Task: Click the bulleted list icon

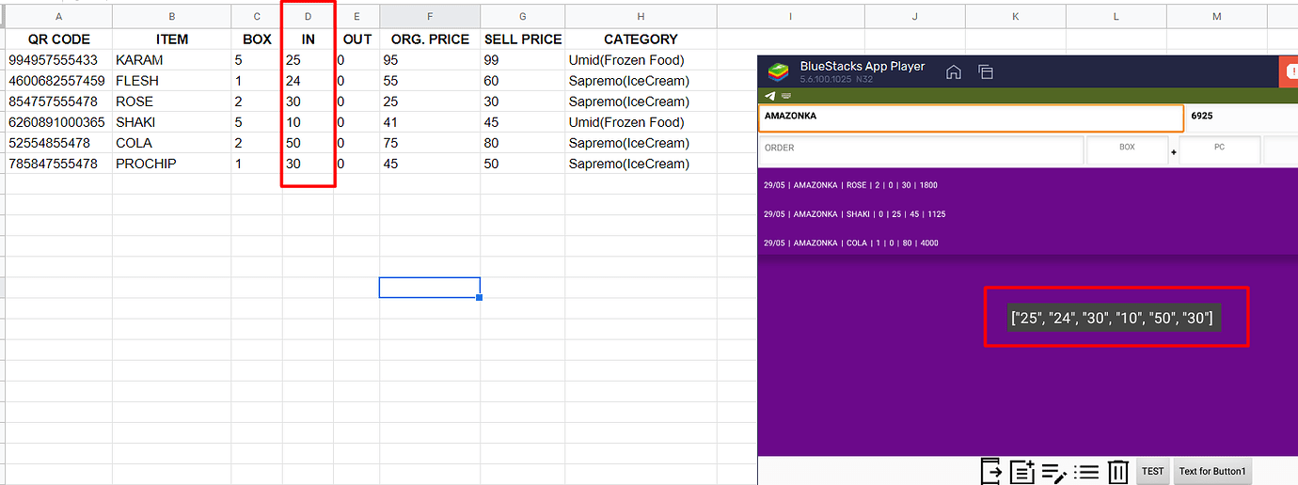Action: 1086,472
